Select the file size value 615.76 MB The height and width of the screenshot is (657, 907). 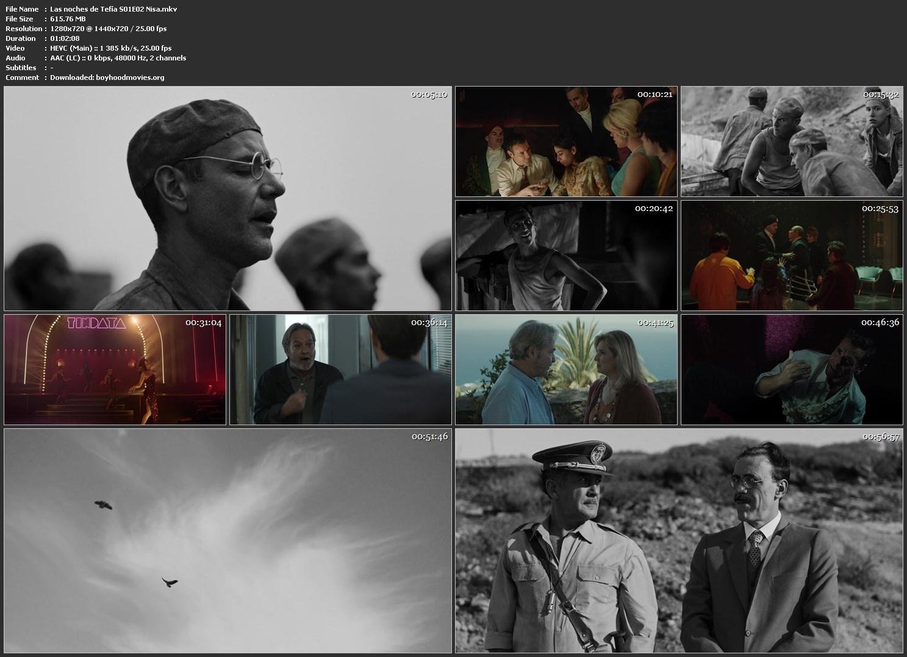(68, 19)
